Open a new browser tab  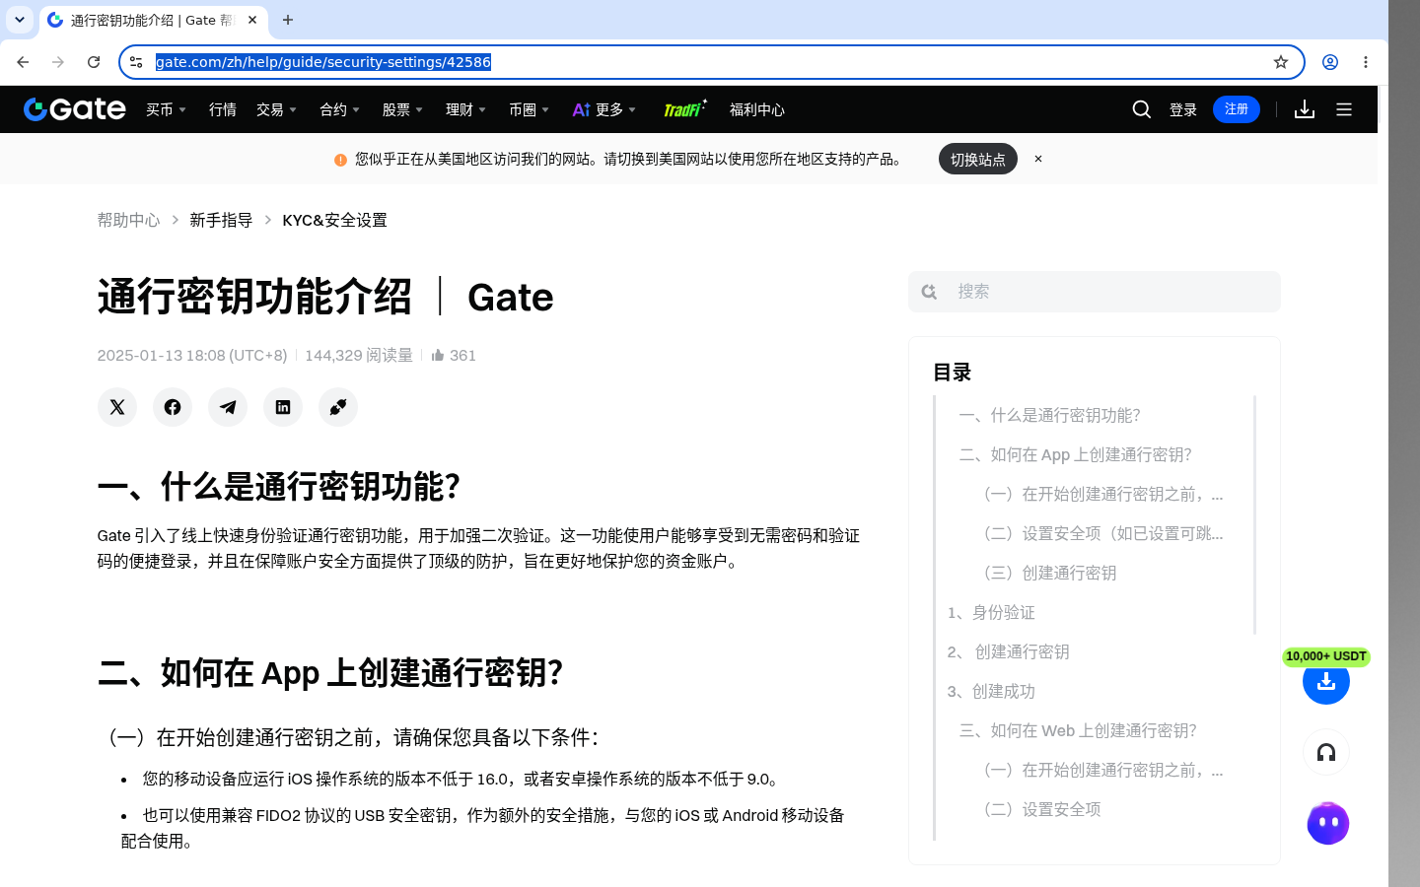tap(288, 20)
